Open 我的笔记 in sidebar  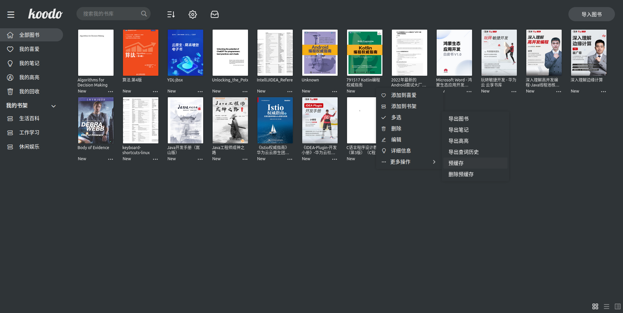31,63
